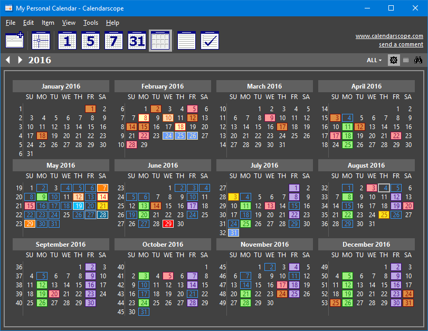The height and width of the screenshot is (331, 428).
Task: Toggle the year view toolbar button
Action: pyautogui.click(x=160, y=41)
